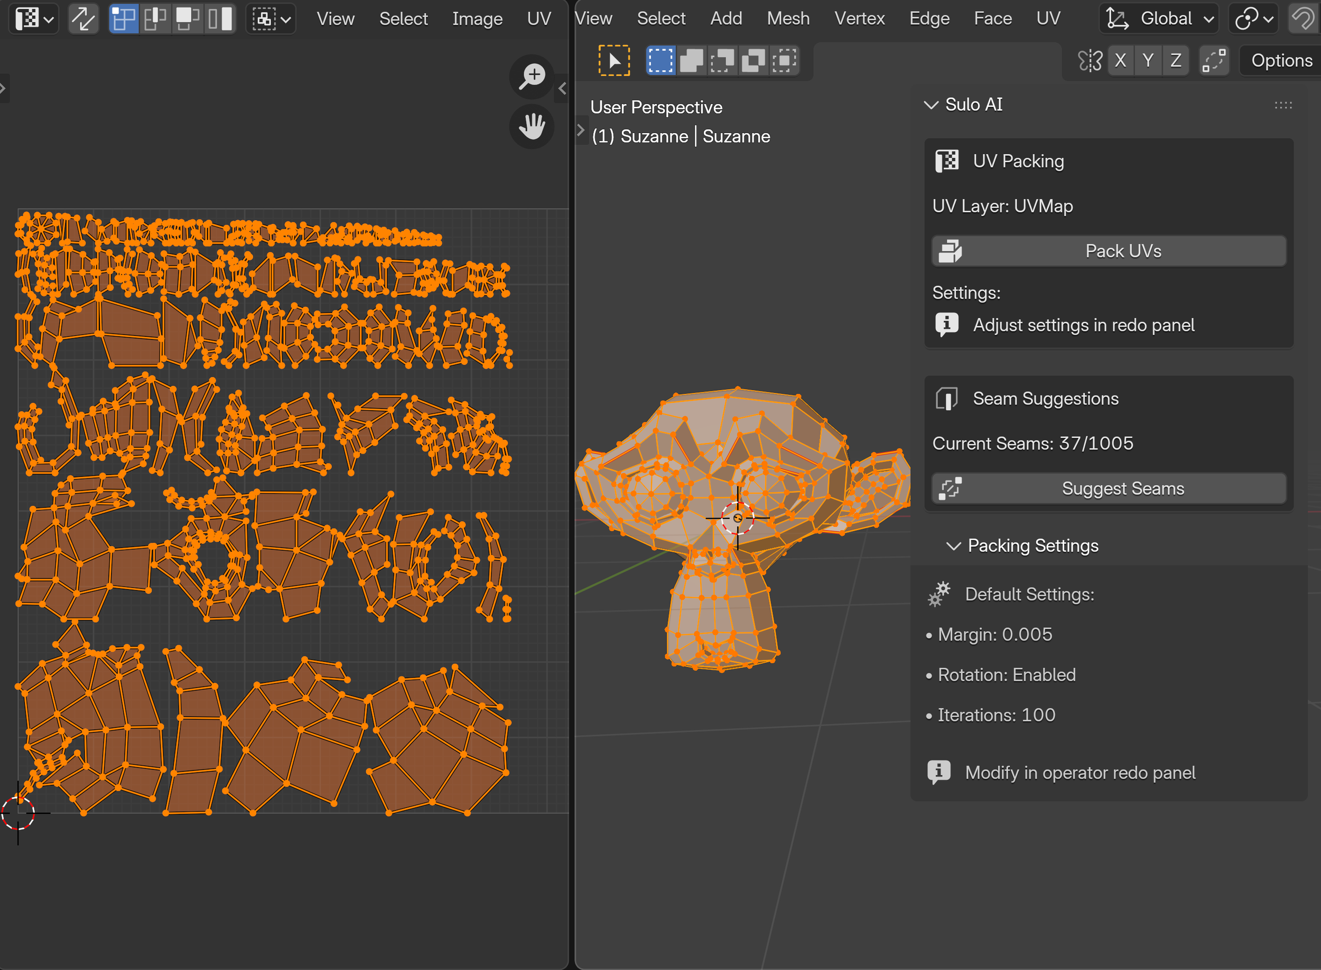Toggle Y axis mirror
The height and width of the screenshot is (970, 1321).
tap(1148, 61)
